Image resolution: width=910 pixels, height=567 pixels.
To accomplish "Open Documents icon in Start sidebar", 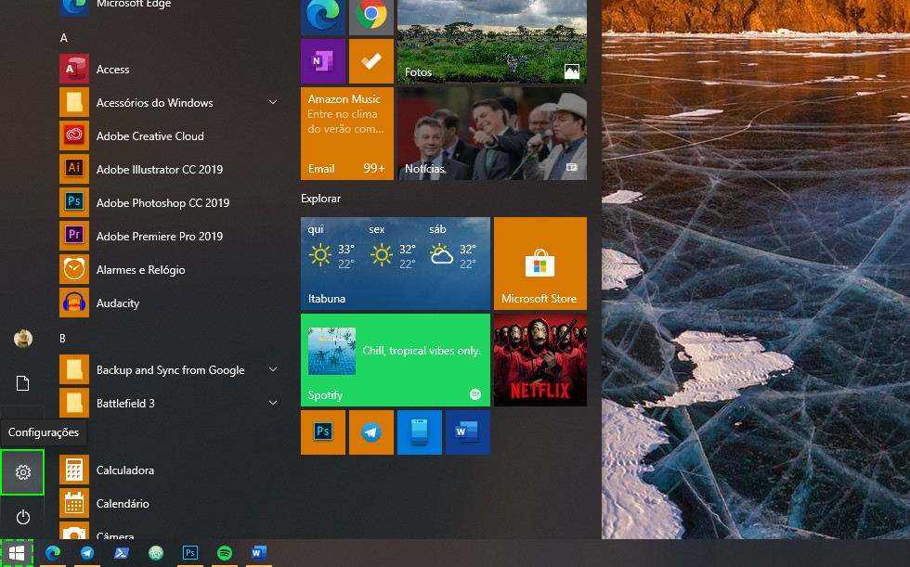I will coord(22,383).
